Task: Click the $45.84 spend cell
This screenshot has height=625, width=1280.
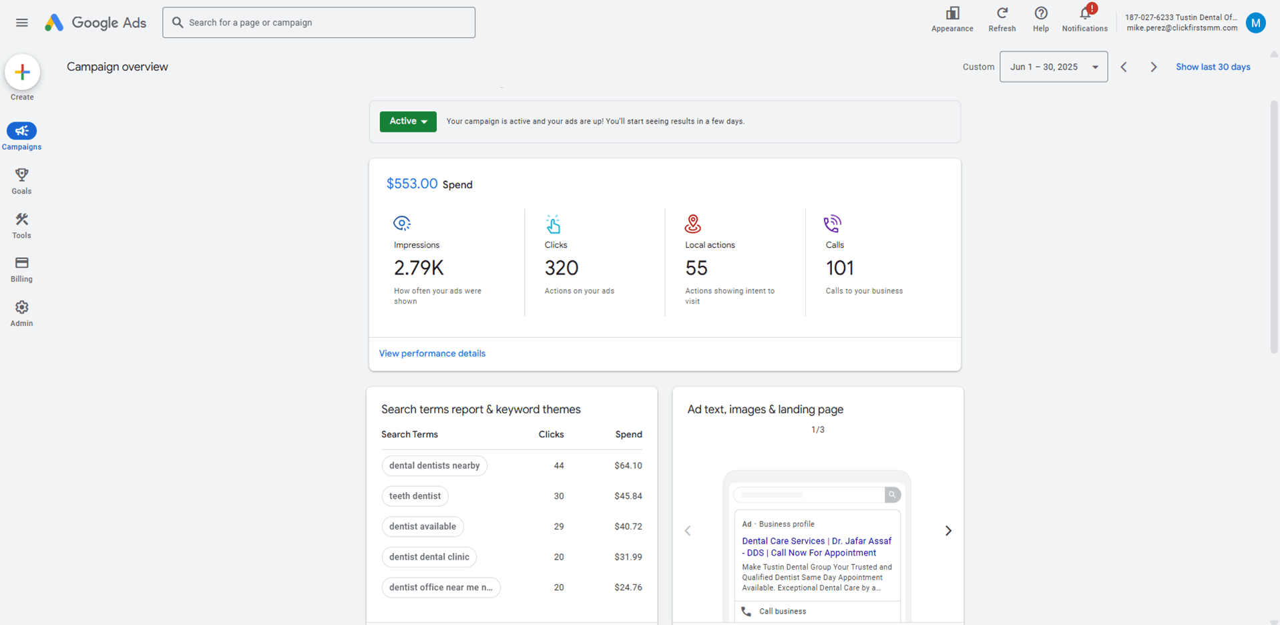Action: pos(628,496)
